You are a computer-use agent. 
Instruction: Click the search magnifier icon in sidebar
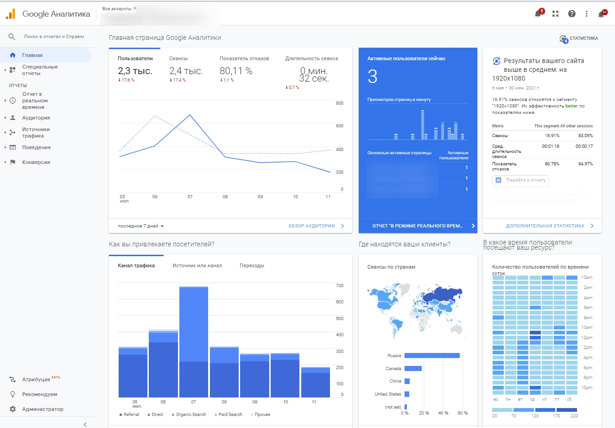12,37
